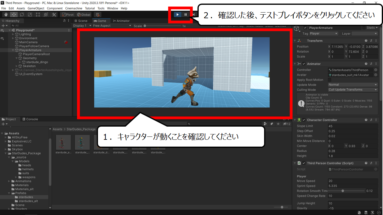Open the Hierarchy panel options menu
The image size is (383, 215).
click(x=69, y=21)
